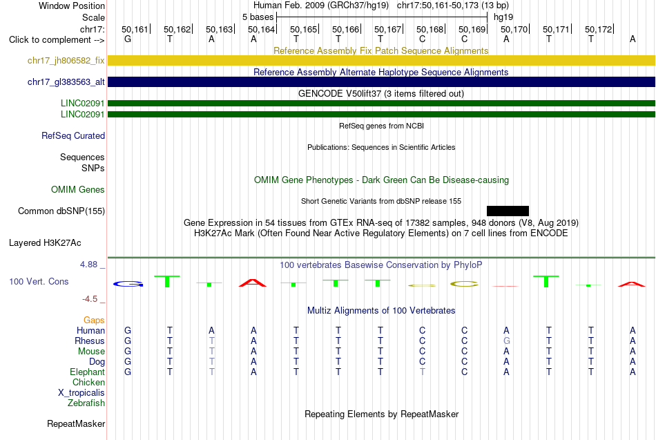
Task: Open the 'GENCODE V50lift37' track title
Action: click(x=381, y=93)
